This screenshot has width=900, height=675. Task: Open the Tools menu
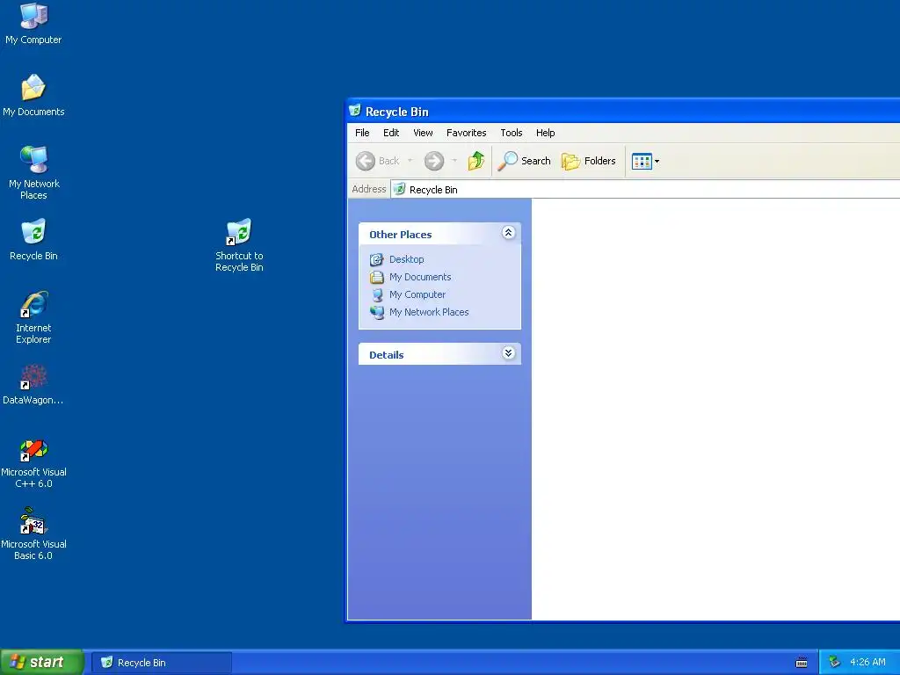(x=511, y=133)
